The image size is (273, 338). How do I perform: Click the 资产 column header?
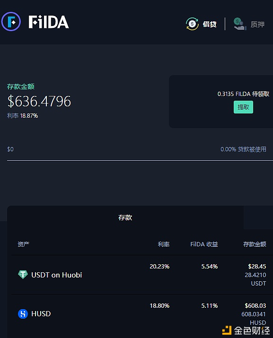(23, 244)
